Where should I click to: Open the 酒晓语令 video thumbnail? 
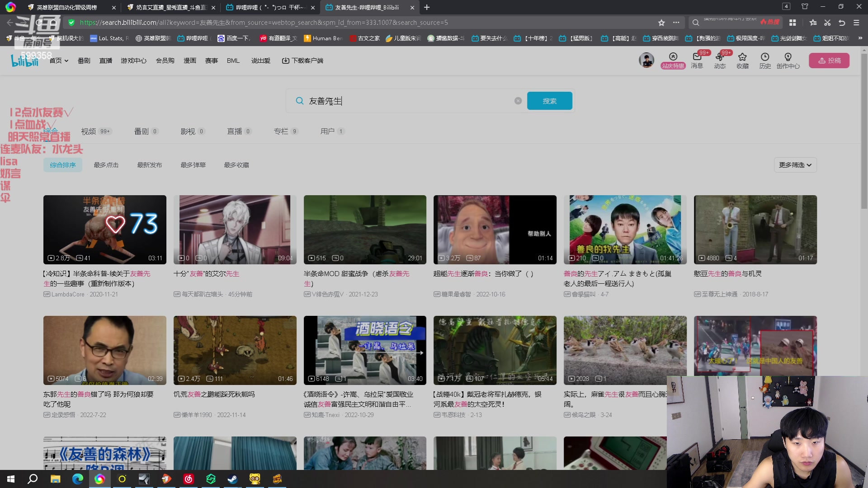pos(365,350)
